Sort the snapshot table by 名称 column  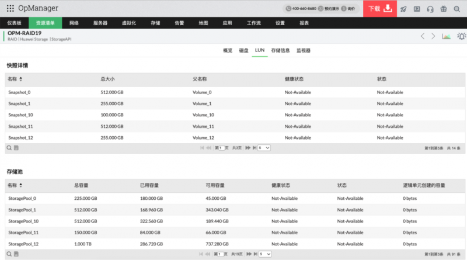[21, 79]
